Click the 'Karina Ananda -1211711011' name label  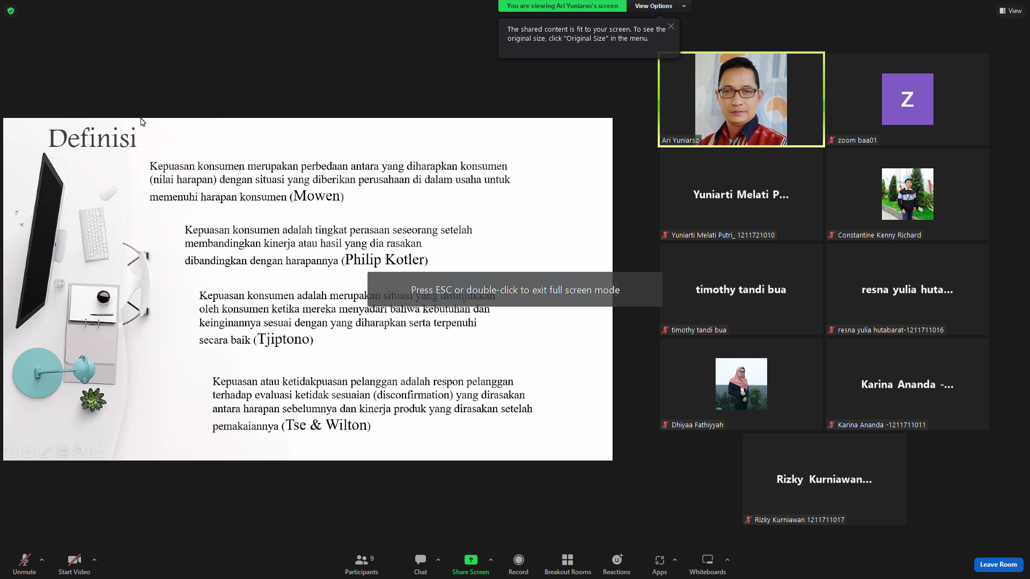[x=881, y=425]
